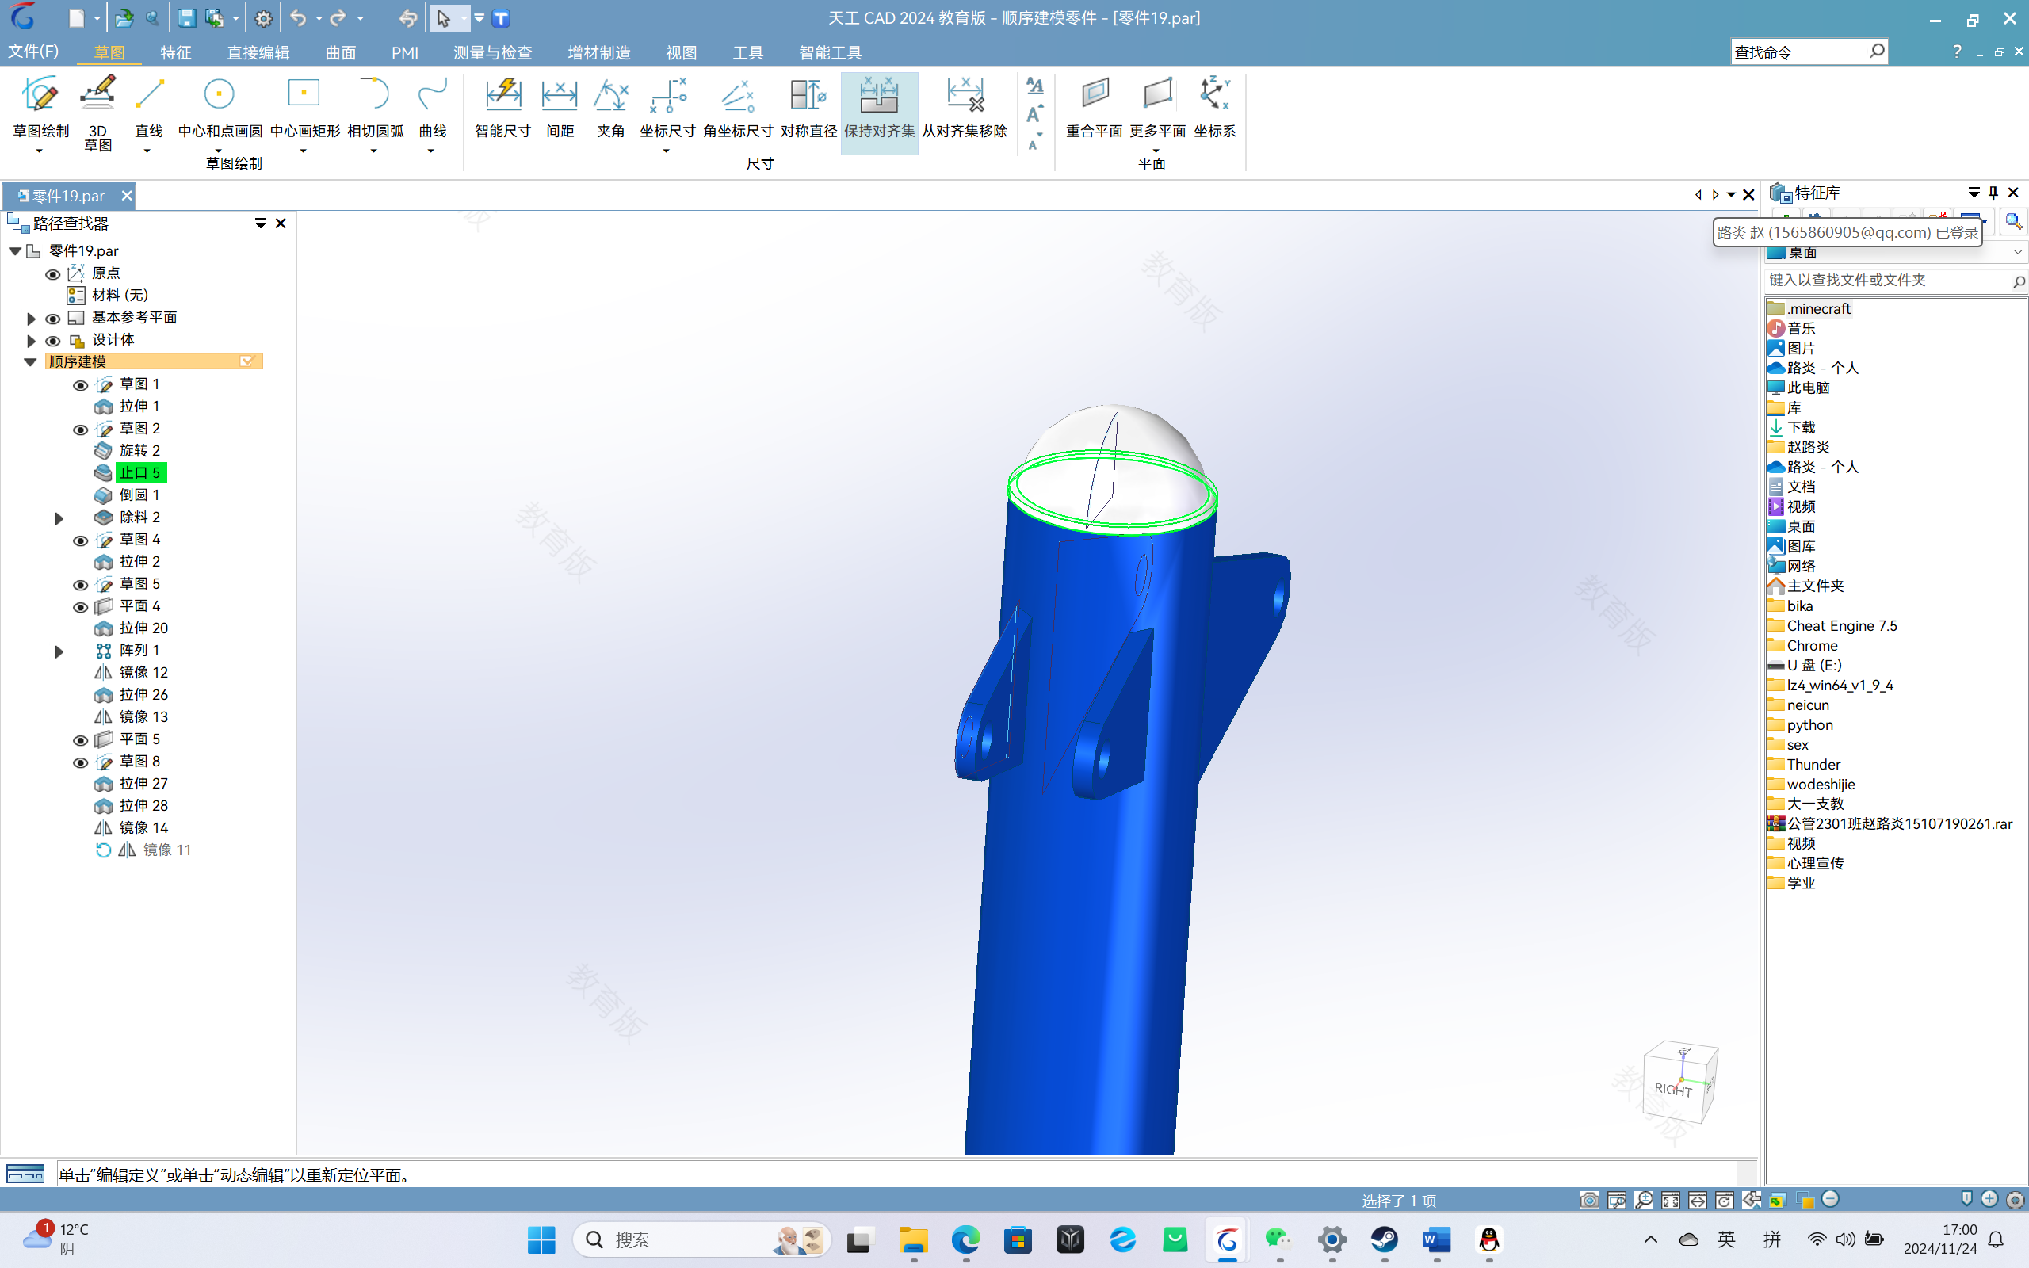Viewport: 2029px width, 1268px height.
Task: Expand the 设计体 tree node
Action: (31, 342)
